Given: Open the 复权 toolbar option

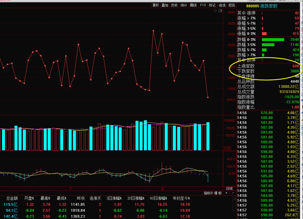Looking at the screenshot, I should [155, 5].
